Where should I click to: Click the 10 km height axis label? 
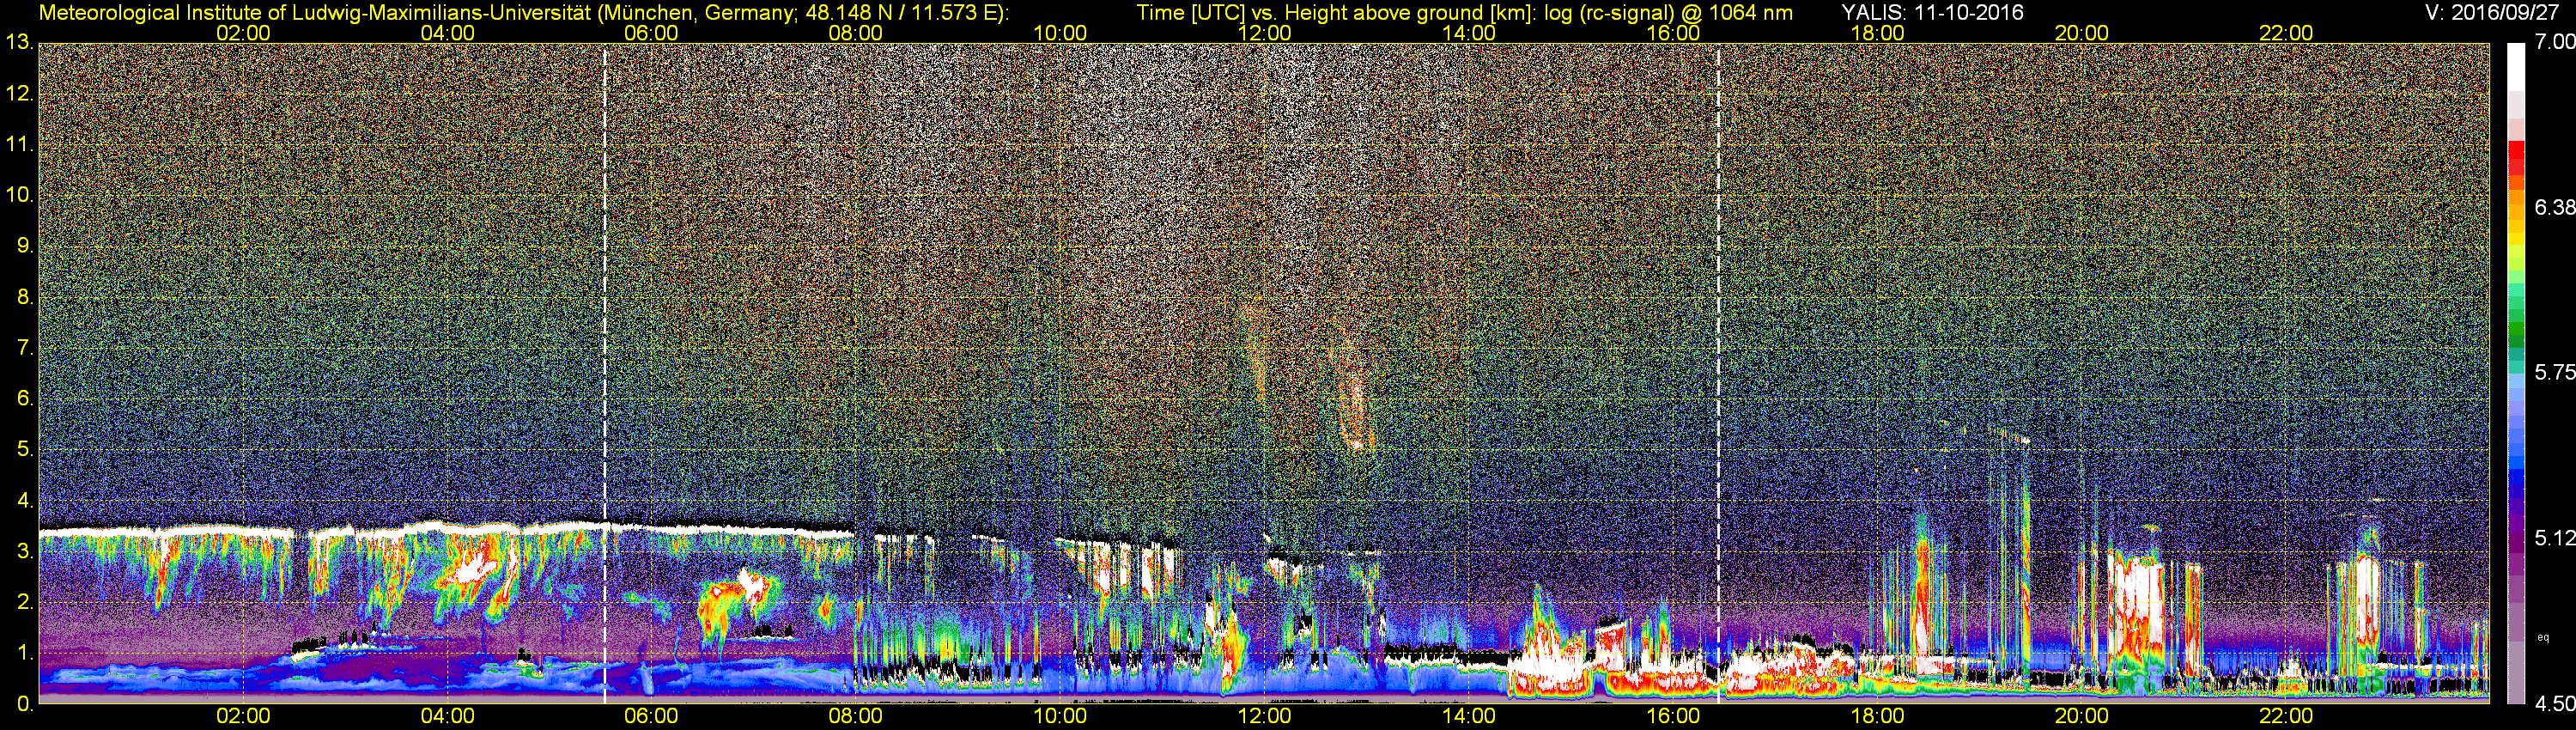pos(19,195)
